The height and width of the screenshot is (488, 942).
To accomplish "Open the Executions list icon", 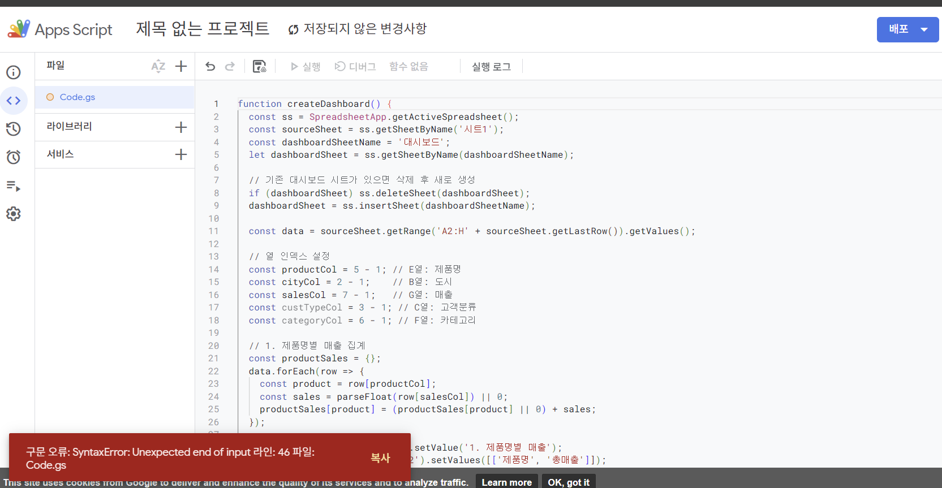I will (14, 185).
